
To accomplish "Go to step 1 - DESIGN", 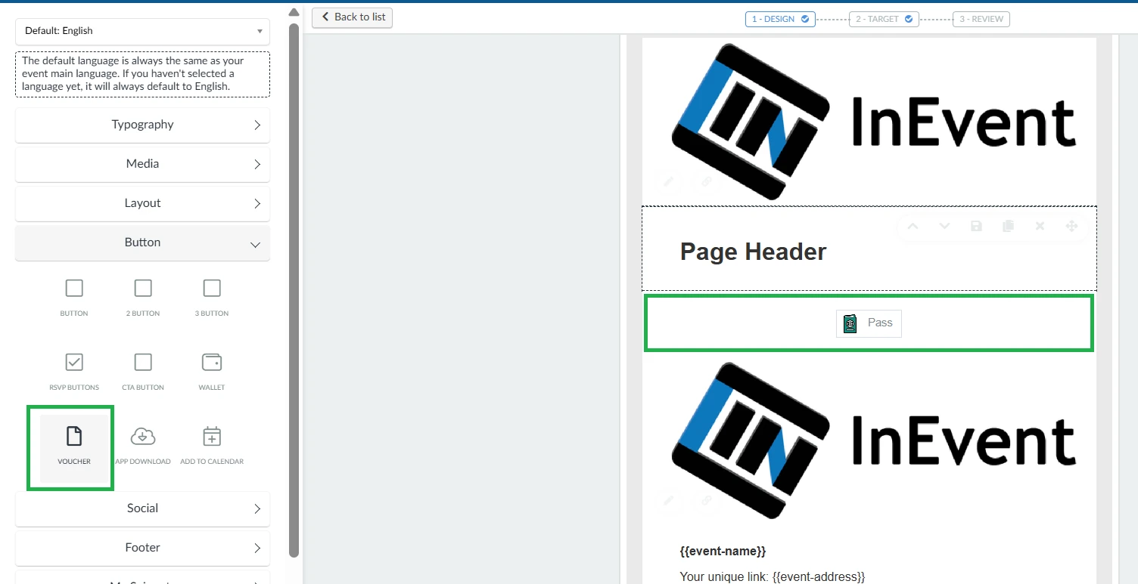I will 780,19.
